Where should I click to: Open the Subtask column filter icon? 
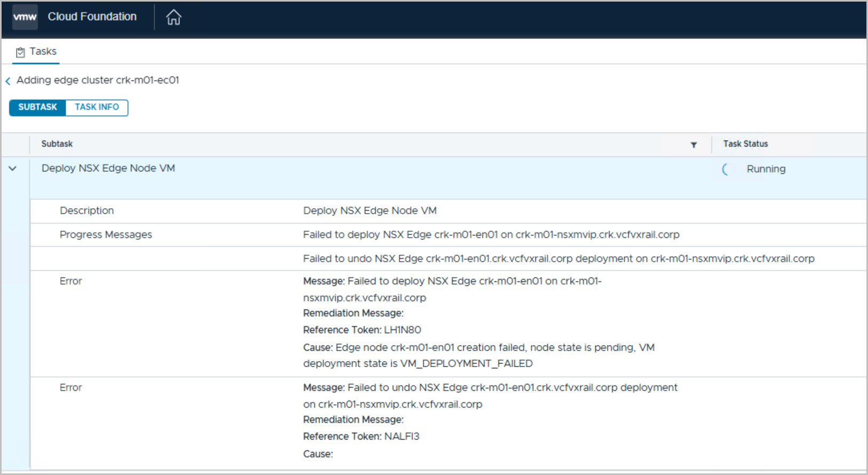tap(693, 145)
